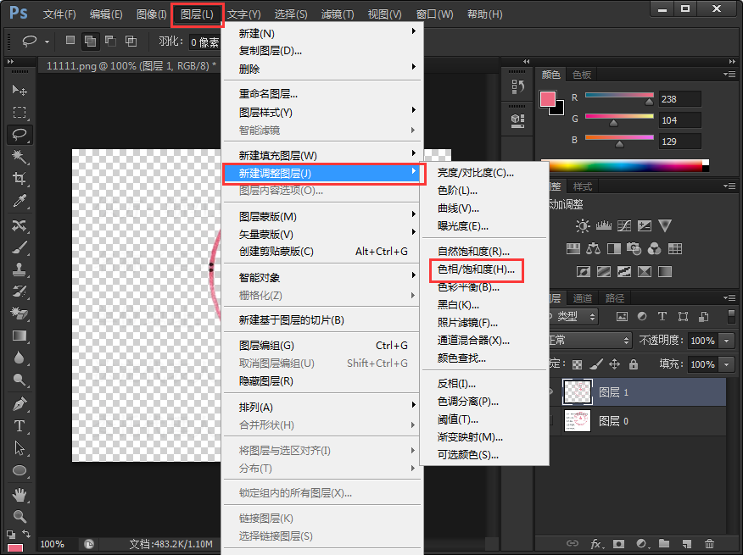Viewport: 743px width, 555px height.
Task: Open the 文件(F) menu
Action: click(59, 14)
